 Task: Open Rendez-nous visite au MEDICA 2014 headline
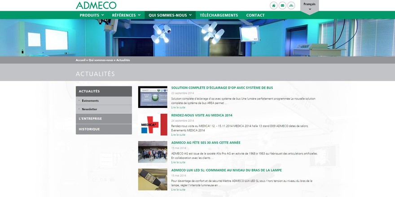(x=202, y=116)
